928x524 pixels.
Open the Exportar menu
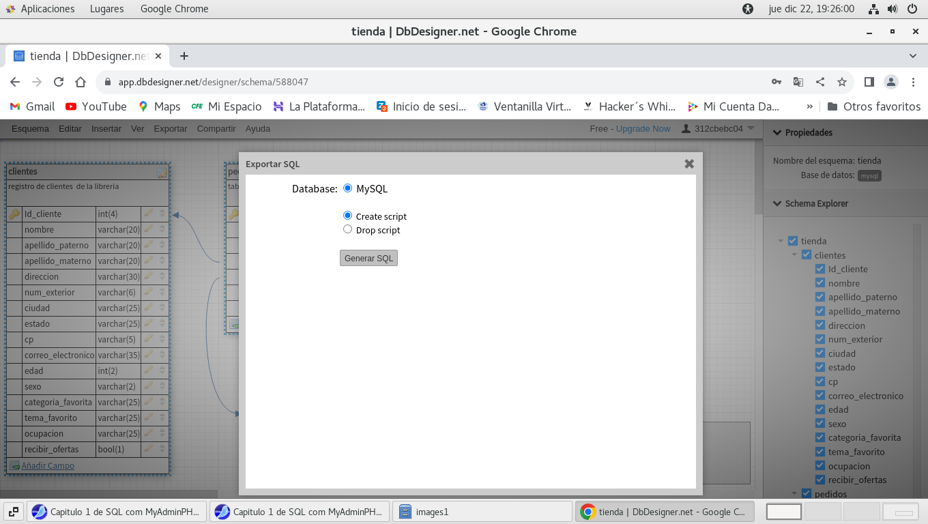(x=170, y=128)
